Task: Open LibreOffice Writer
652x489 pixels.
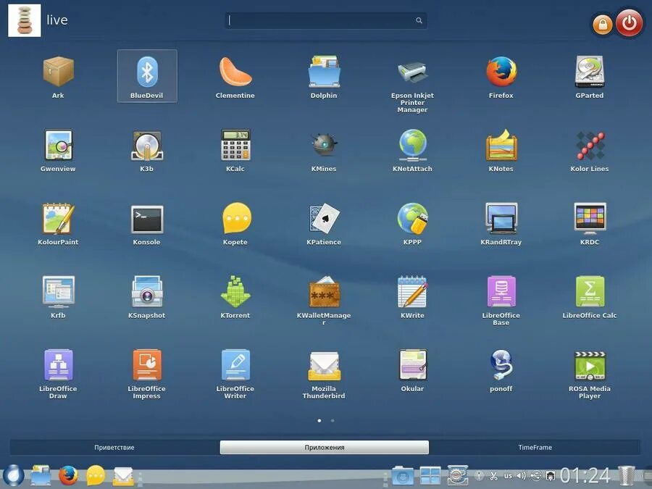Action: click(x=235, y=374)
